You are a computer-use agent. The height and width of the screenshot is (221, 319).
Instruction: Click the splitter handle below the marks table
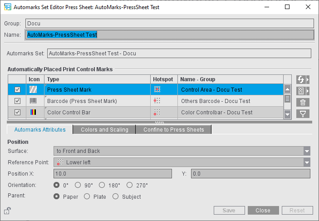[159, 123]
